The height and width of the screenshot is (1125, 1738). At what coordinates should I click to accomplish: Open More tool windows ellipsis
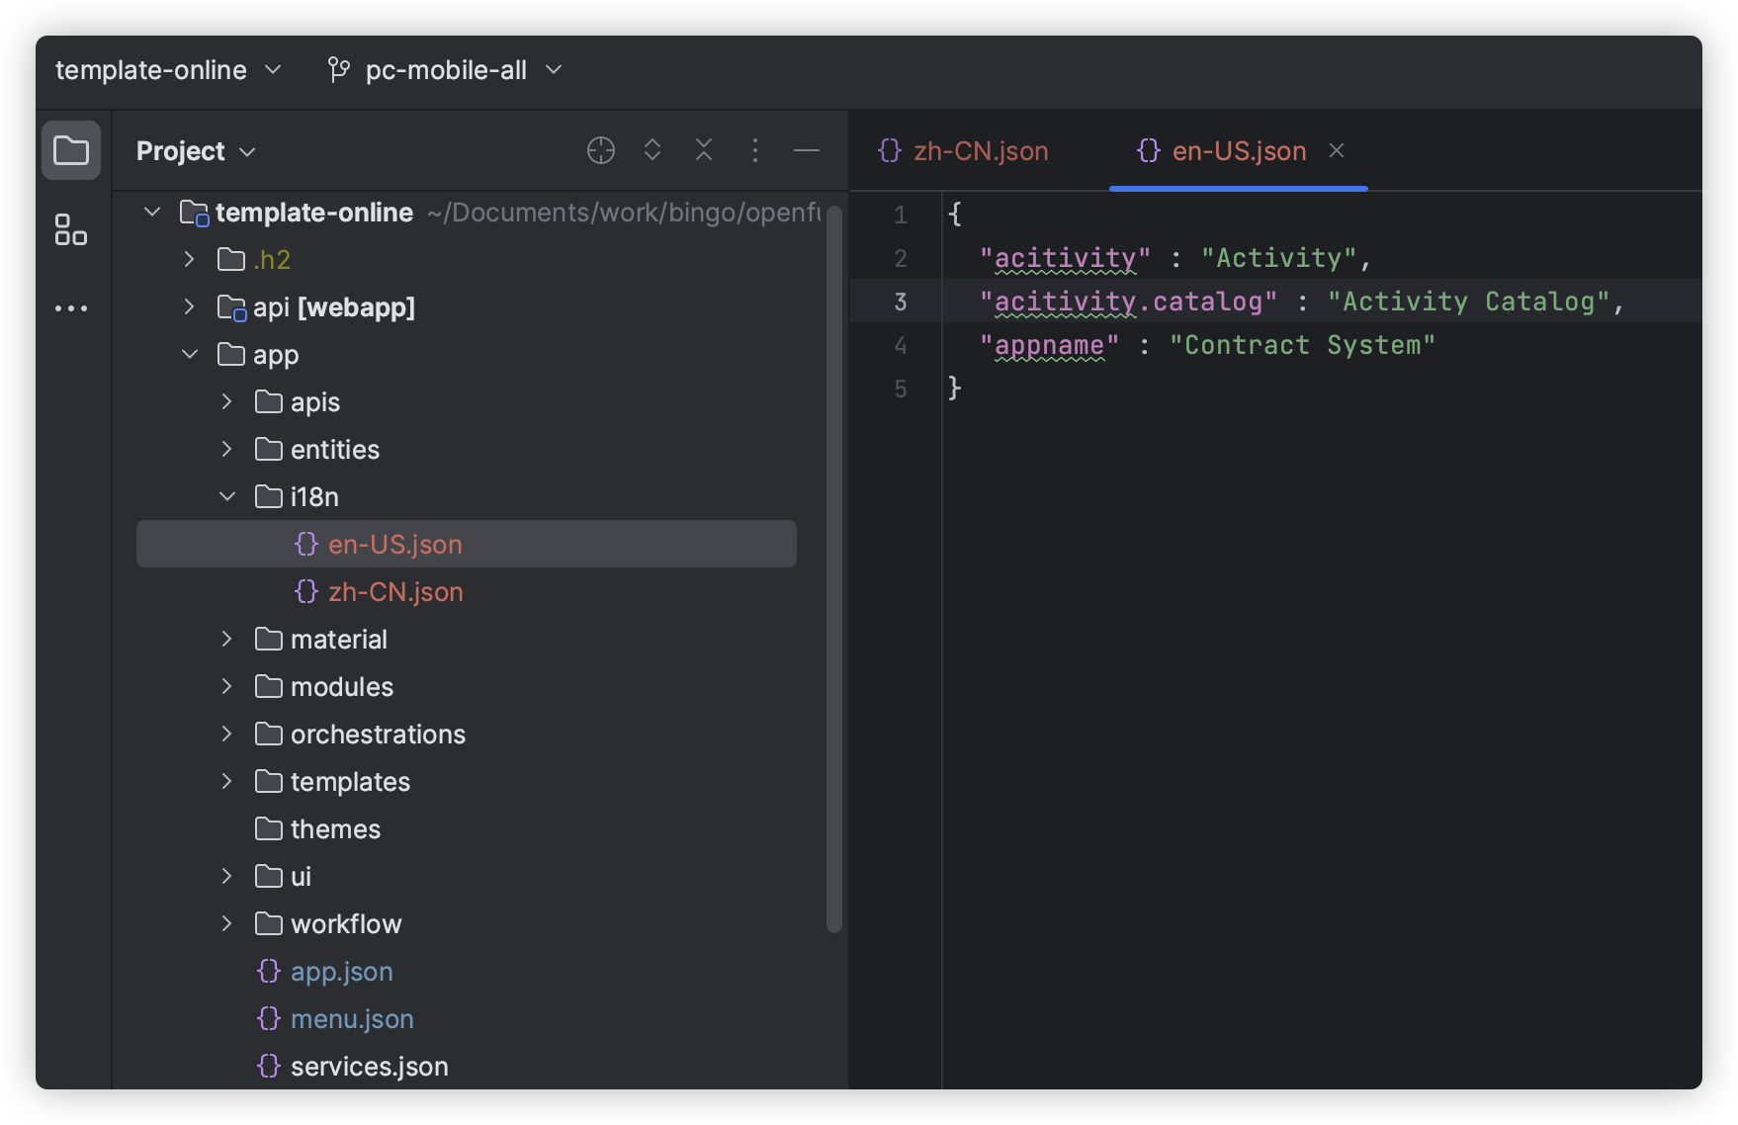pos(70,308)
